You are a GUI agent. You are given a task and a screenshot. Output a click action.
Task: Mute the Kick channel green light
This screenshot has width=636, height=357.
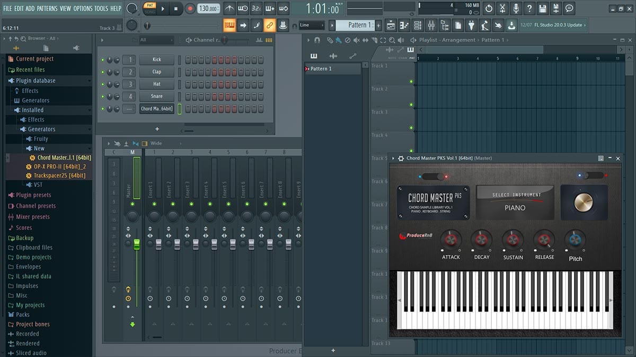tap(103, 60)
